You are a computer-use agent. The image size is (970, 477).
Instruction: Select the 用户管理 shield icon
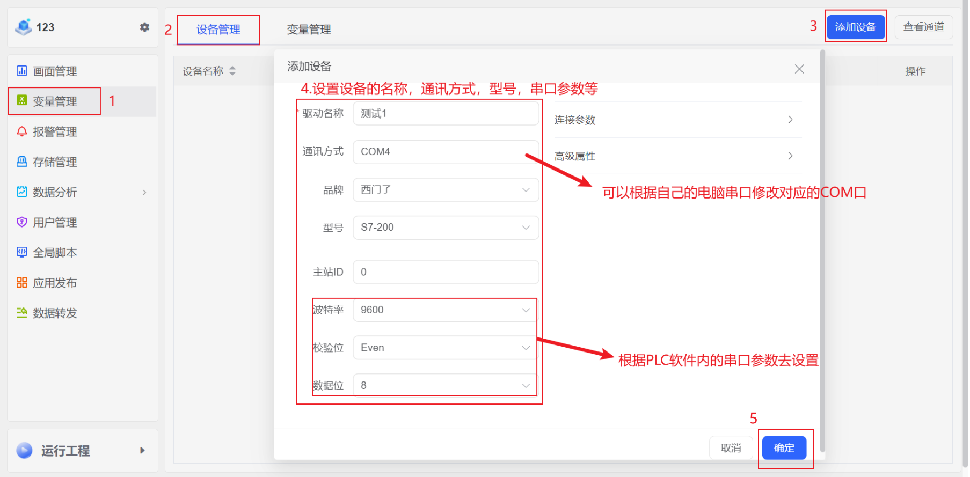(22, 222)
